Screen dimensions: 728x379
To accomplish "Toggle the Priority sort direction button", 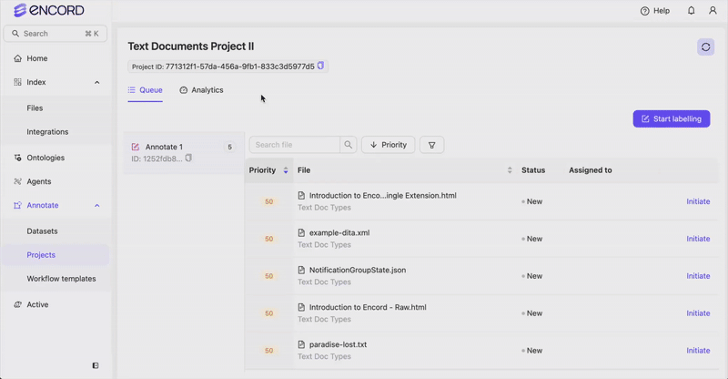I will pyautogui.click(x=389, y=145).
